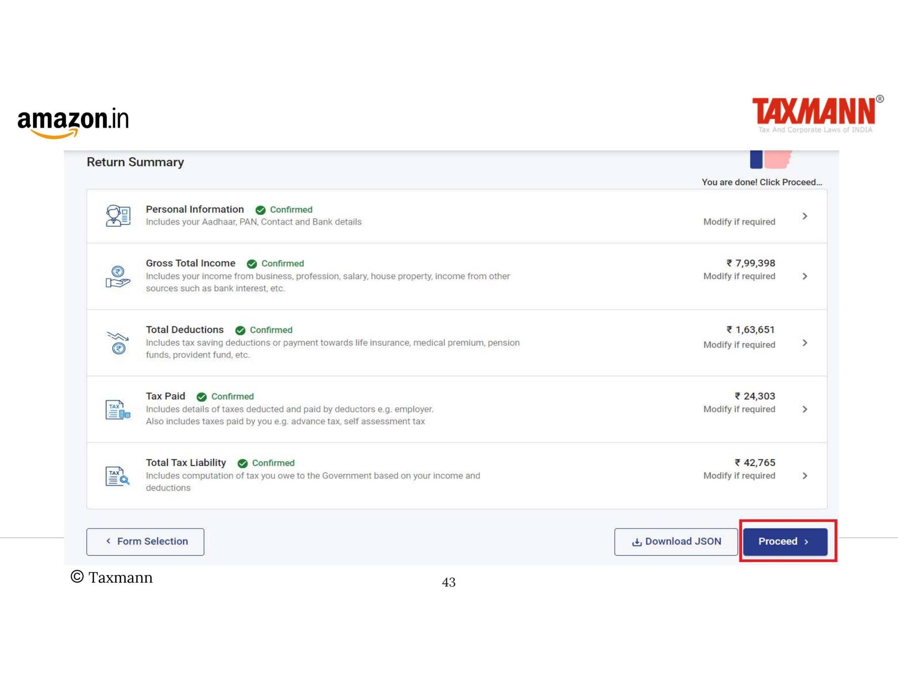
Task: Expand Personal Information with right chevron
Action: (805, 216)
